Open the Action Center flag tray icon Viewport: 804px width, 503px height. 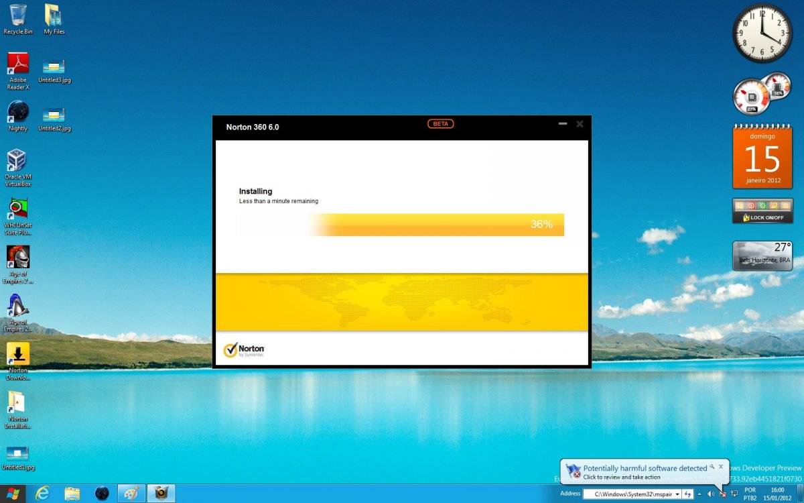click(x=722, y=494)
